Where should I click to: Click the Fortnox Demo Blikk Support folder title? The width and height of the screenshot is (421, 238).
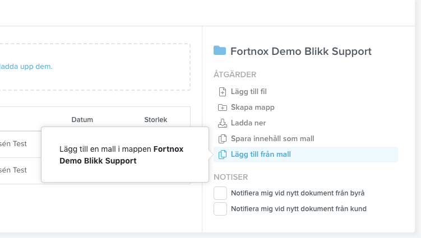click(301, 52)
